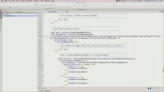Click the find previous arrow in search bar
The width and height of the screenshot is (164, 92).
pos(156,88)
